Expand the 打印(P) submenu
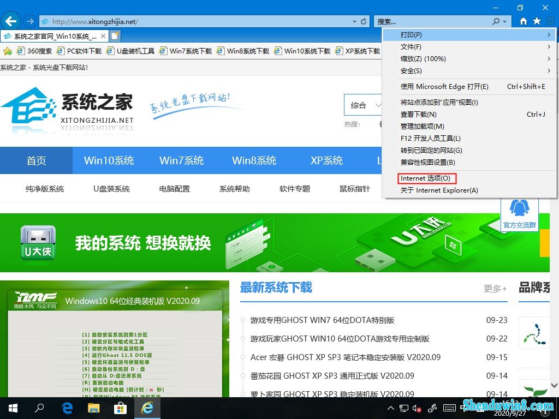The width and height of the screenshot is (559, 419). (x=469, y=34)
